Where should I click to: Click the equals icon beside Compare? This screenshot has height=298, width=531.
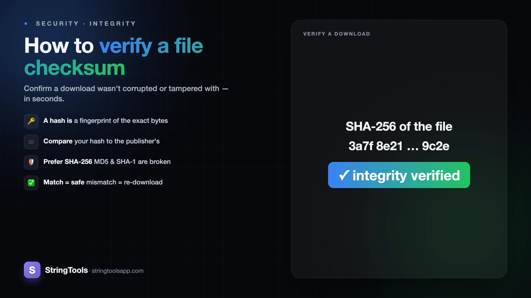31,142
